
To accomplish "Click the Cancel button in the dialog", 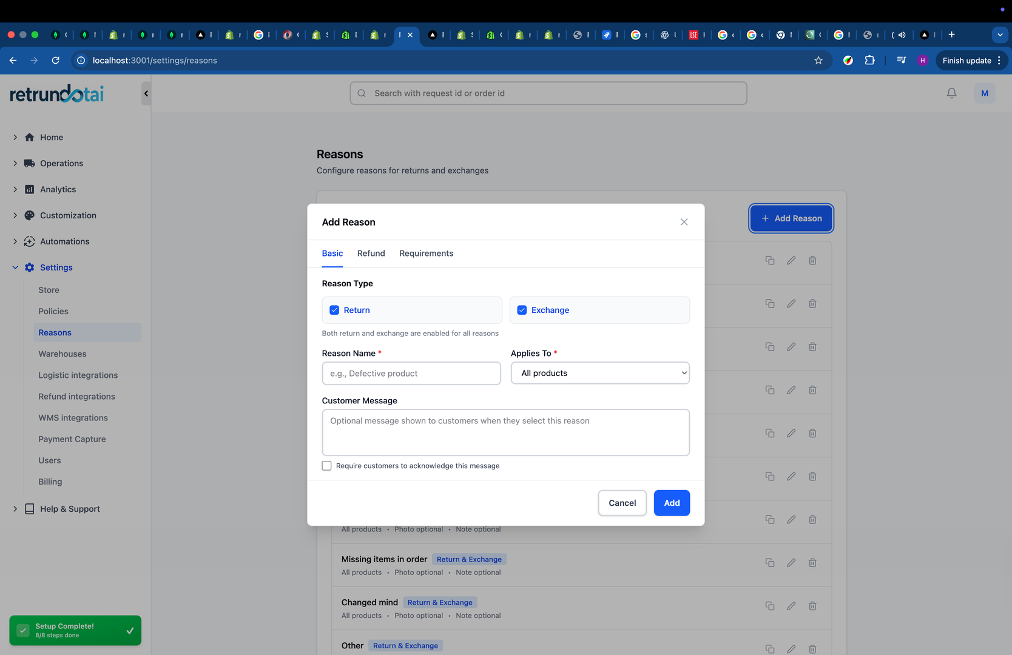I will (x=622, y=503).
